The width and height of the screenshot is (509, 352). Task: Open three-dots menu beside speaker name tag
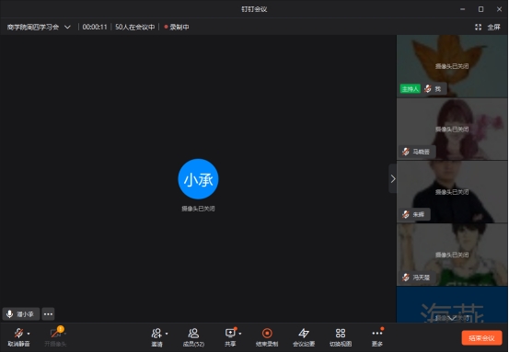(48, 314)
